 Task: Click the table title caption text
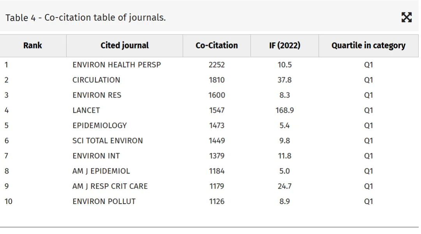click(85, 18)
